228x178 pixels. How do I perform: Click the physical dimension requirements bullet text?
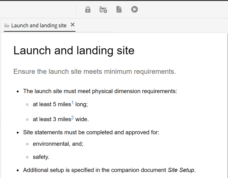[100, 91]
